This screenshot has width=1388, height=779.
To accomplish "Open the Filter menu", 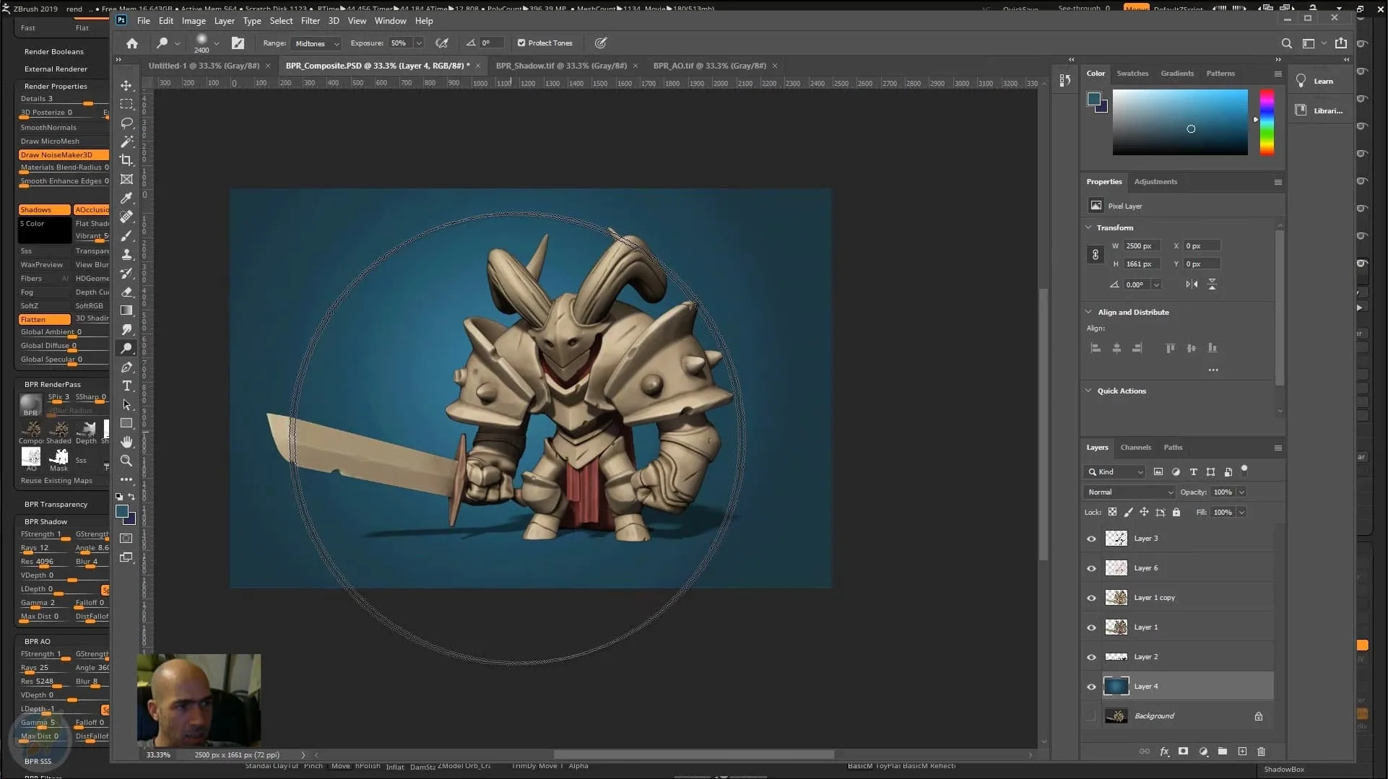I will pos(311,21).
